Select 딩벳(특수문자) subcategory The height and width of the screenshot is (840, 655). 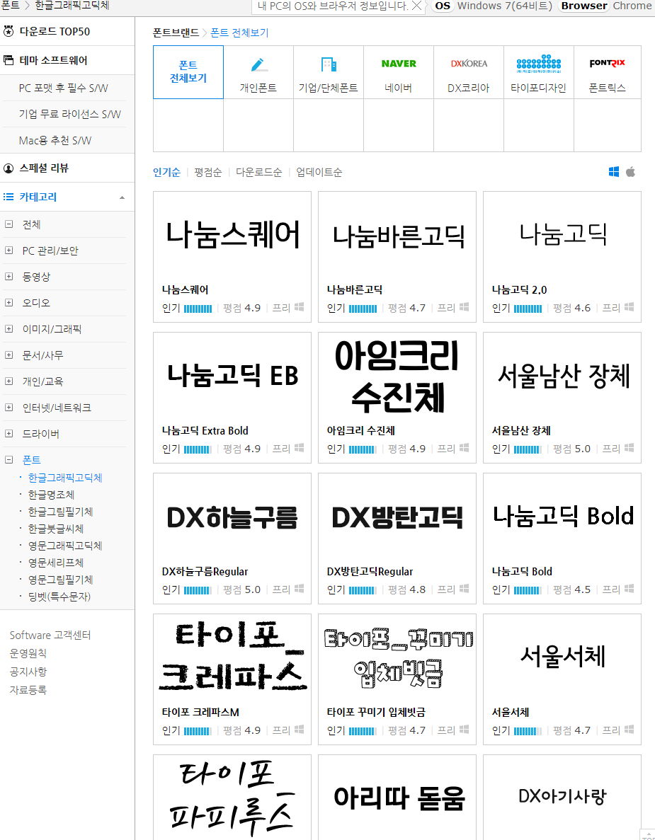[x=59, y=597]
